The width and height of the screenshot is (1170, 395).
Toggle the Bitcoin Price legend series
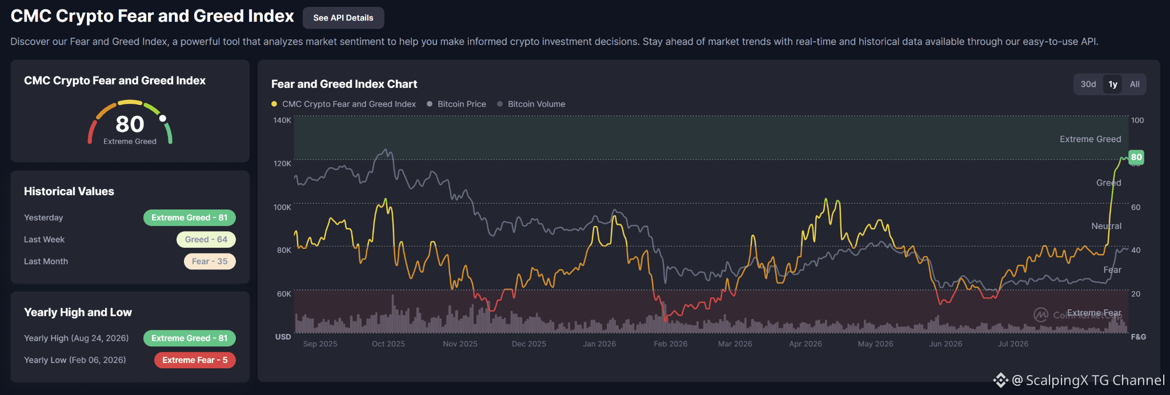click(456, 104)
